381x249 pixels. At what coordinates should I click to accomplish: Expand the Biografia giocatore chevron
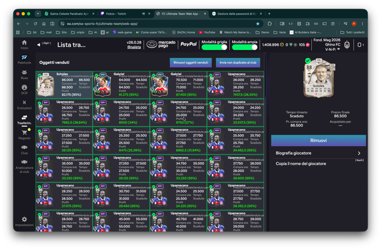point(359,153)
